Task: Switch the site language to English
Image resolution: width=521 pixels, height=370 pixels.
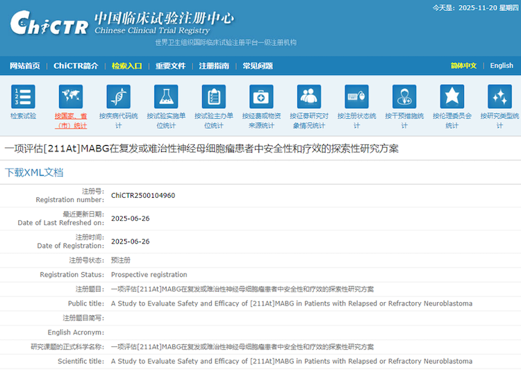Action: [x=501, y=66]
